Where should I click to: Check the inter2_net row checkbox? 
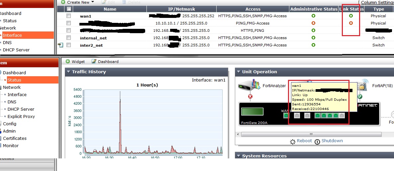pos(68,45)
